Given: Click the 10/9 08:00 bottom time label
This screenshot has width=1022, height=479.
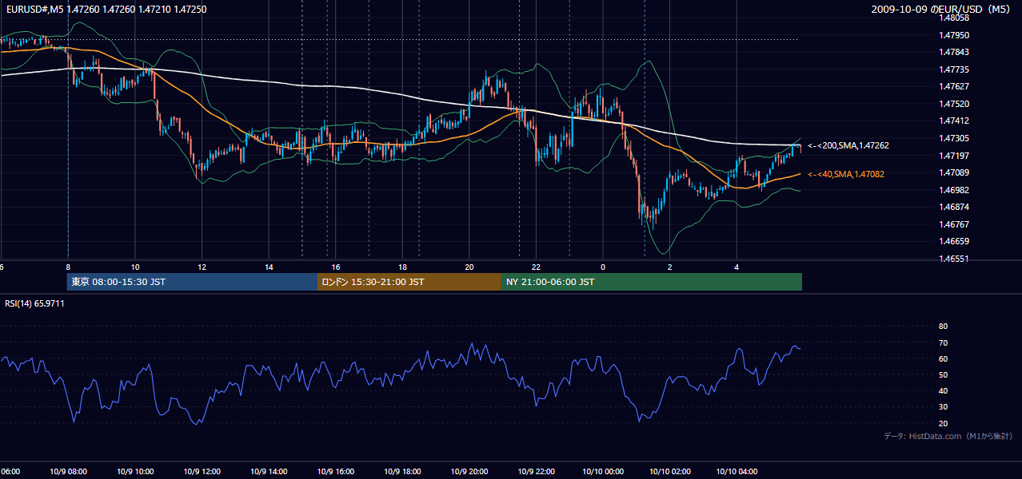Looking at the screenshot, I should click(x=67, y=472).
